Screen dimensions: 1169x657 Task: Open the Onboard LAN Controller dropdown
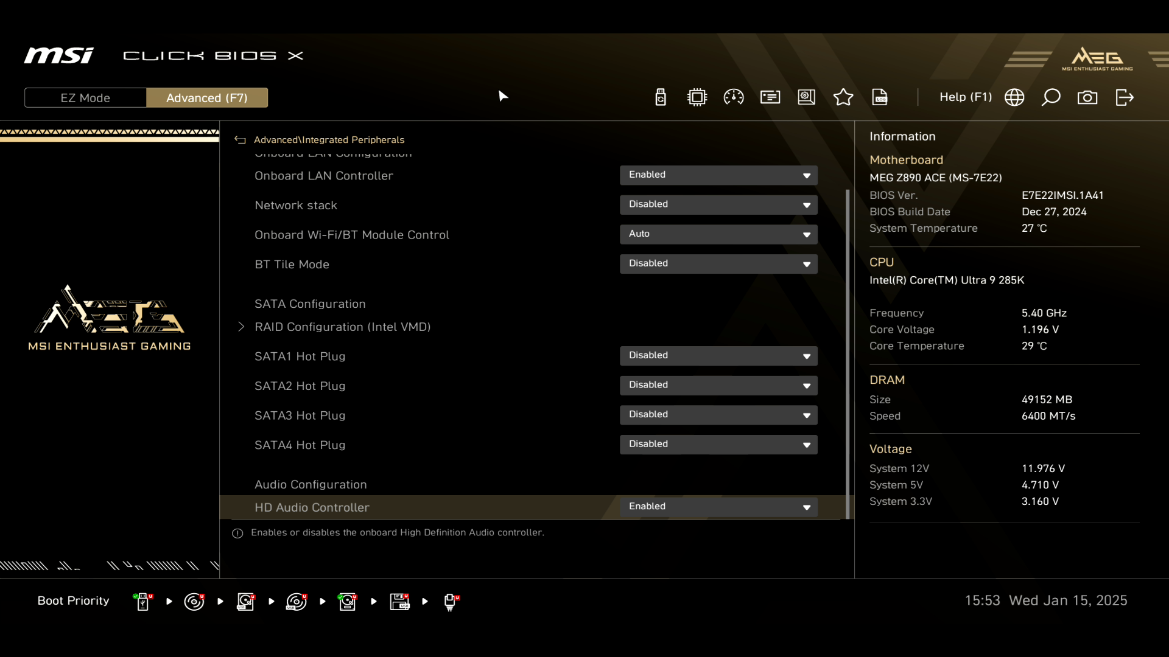tap(718, 175)
